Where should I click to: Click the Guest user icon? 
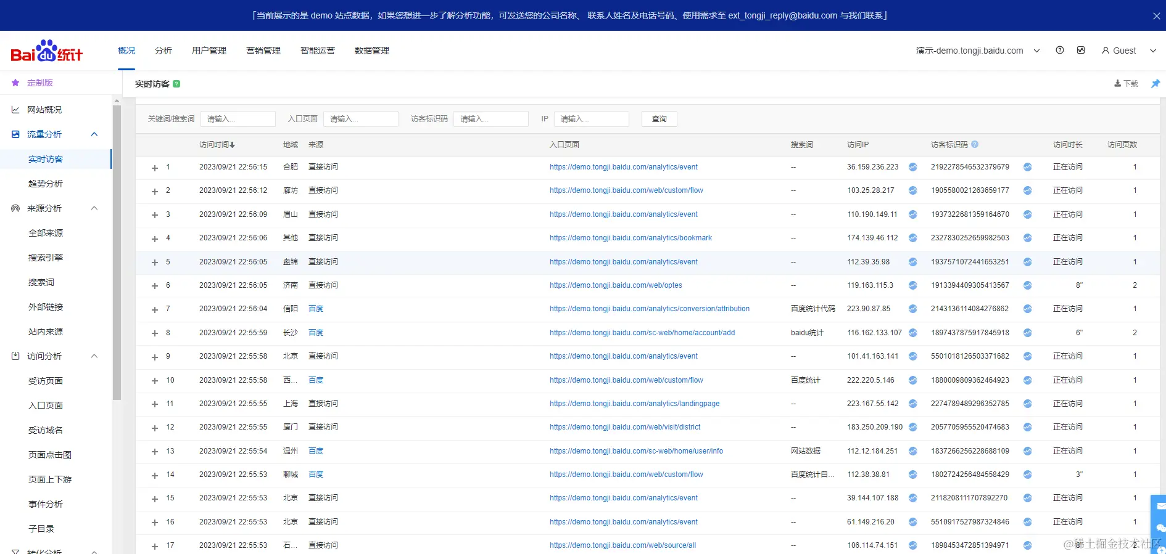(x=1106, y=51)
